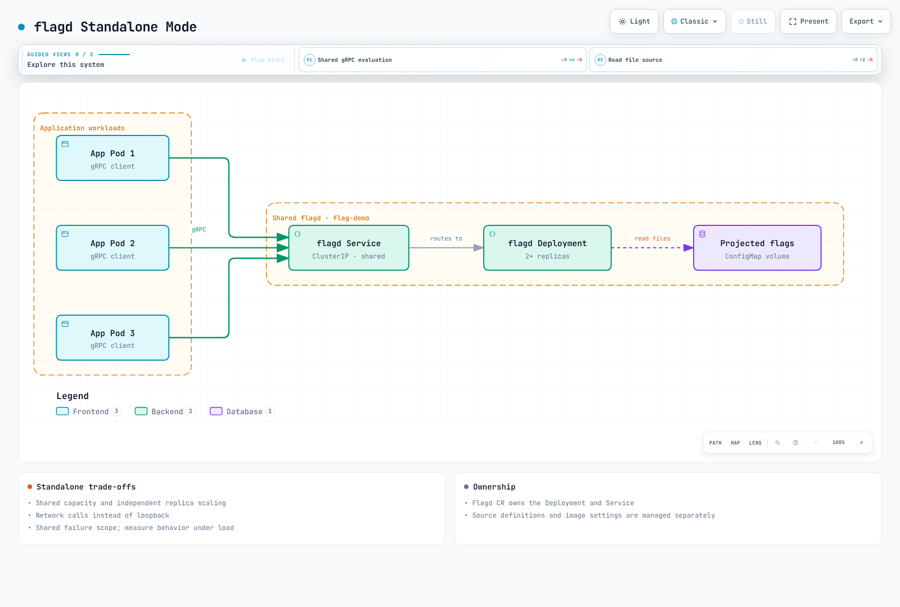
Task: Zoom out with the minus button
Action: [x=816, y=443]
